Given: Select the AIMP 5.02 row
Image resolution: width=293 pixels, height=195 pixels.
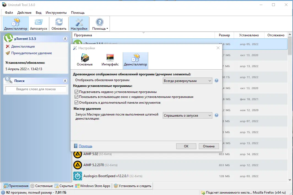Looking at the screenshot, I should click(180, 154).
